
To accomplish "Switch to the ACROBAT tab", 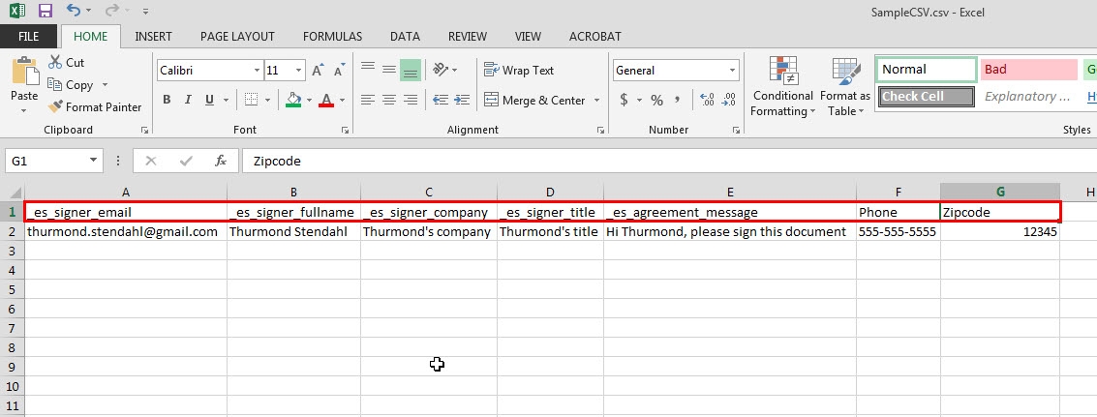I will pos(594,37).
